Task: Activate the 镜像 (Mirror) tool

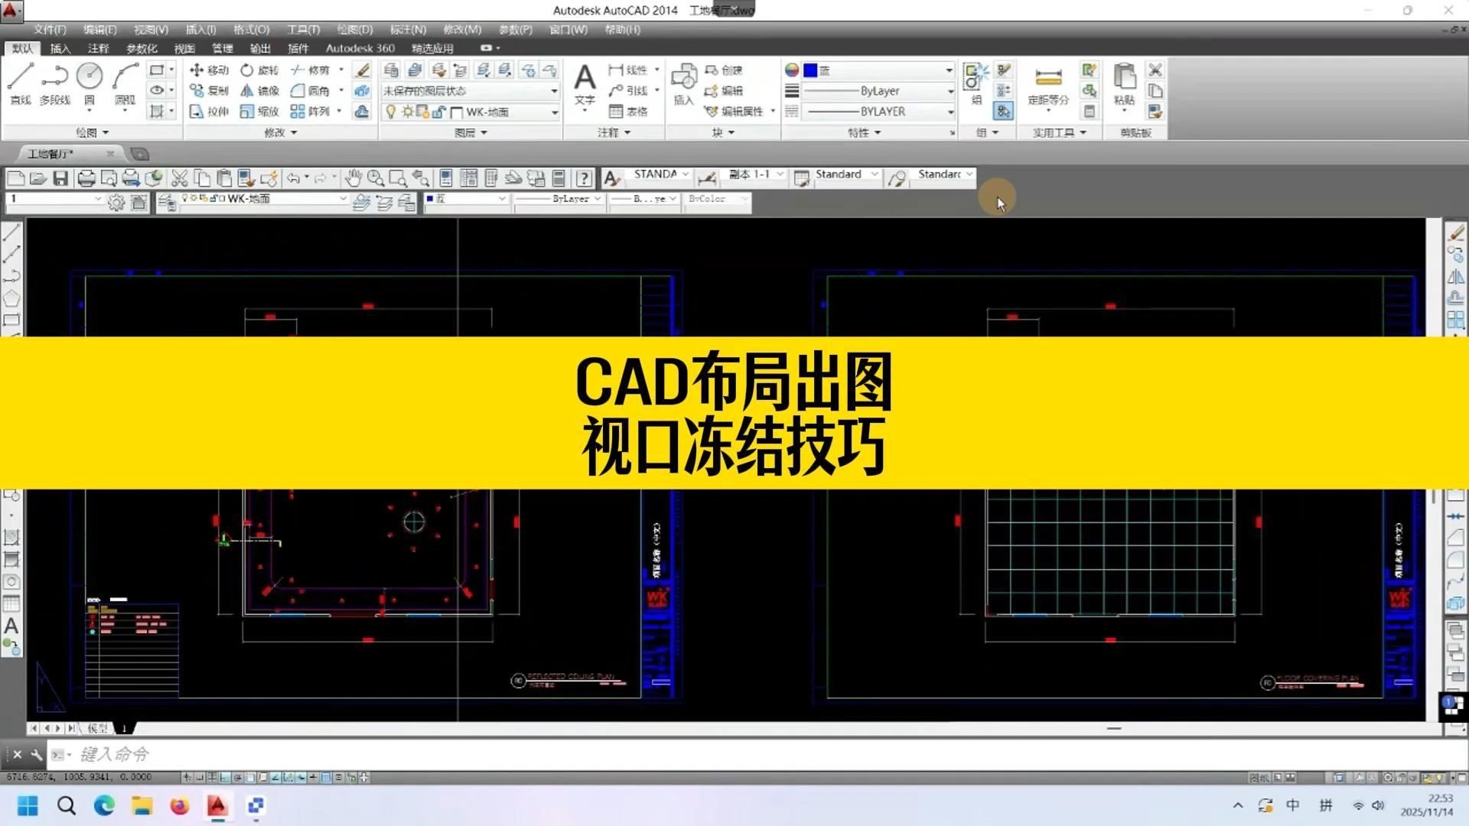Action: (x=261, y=91)
